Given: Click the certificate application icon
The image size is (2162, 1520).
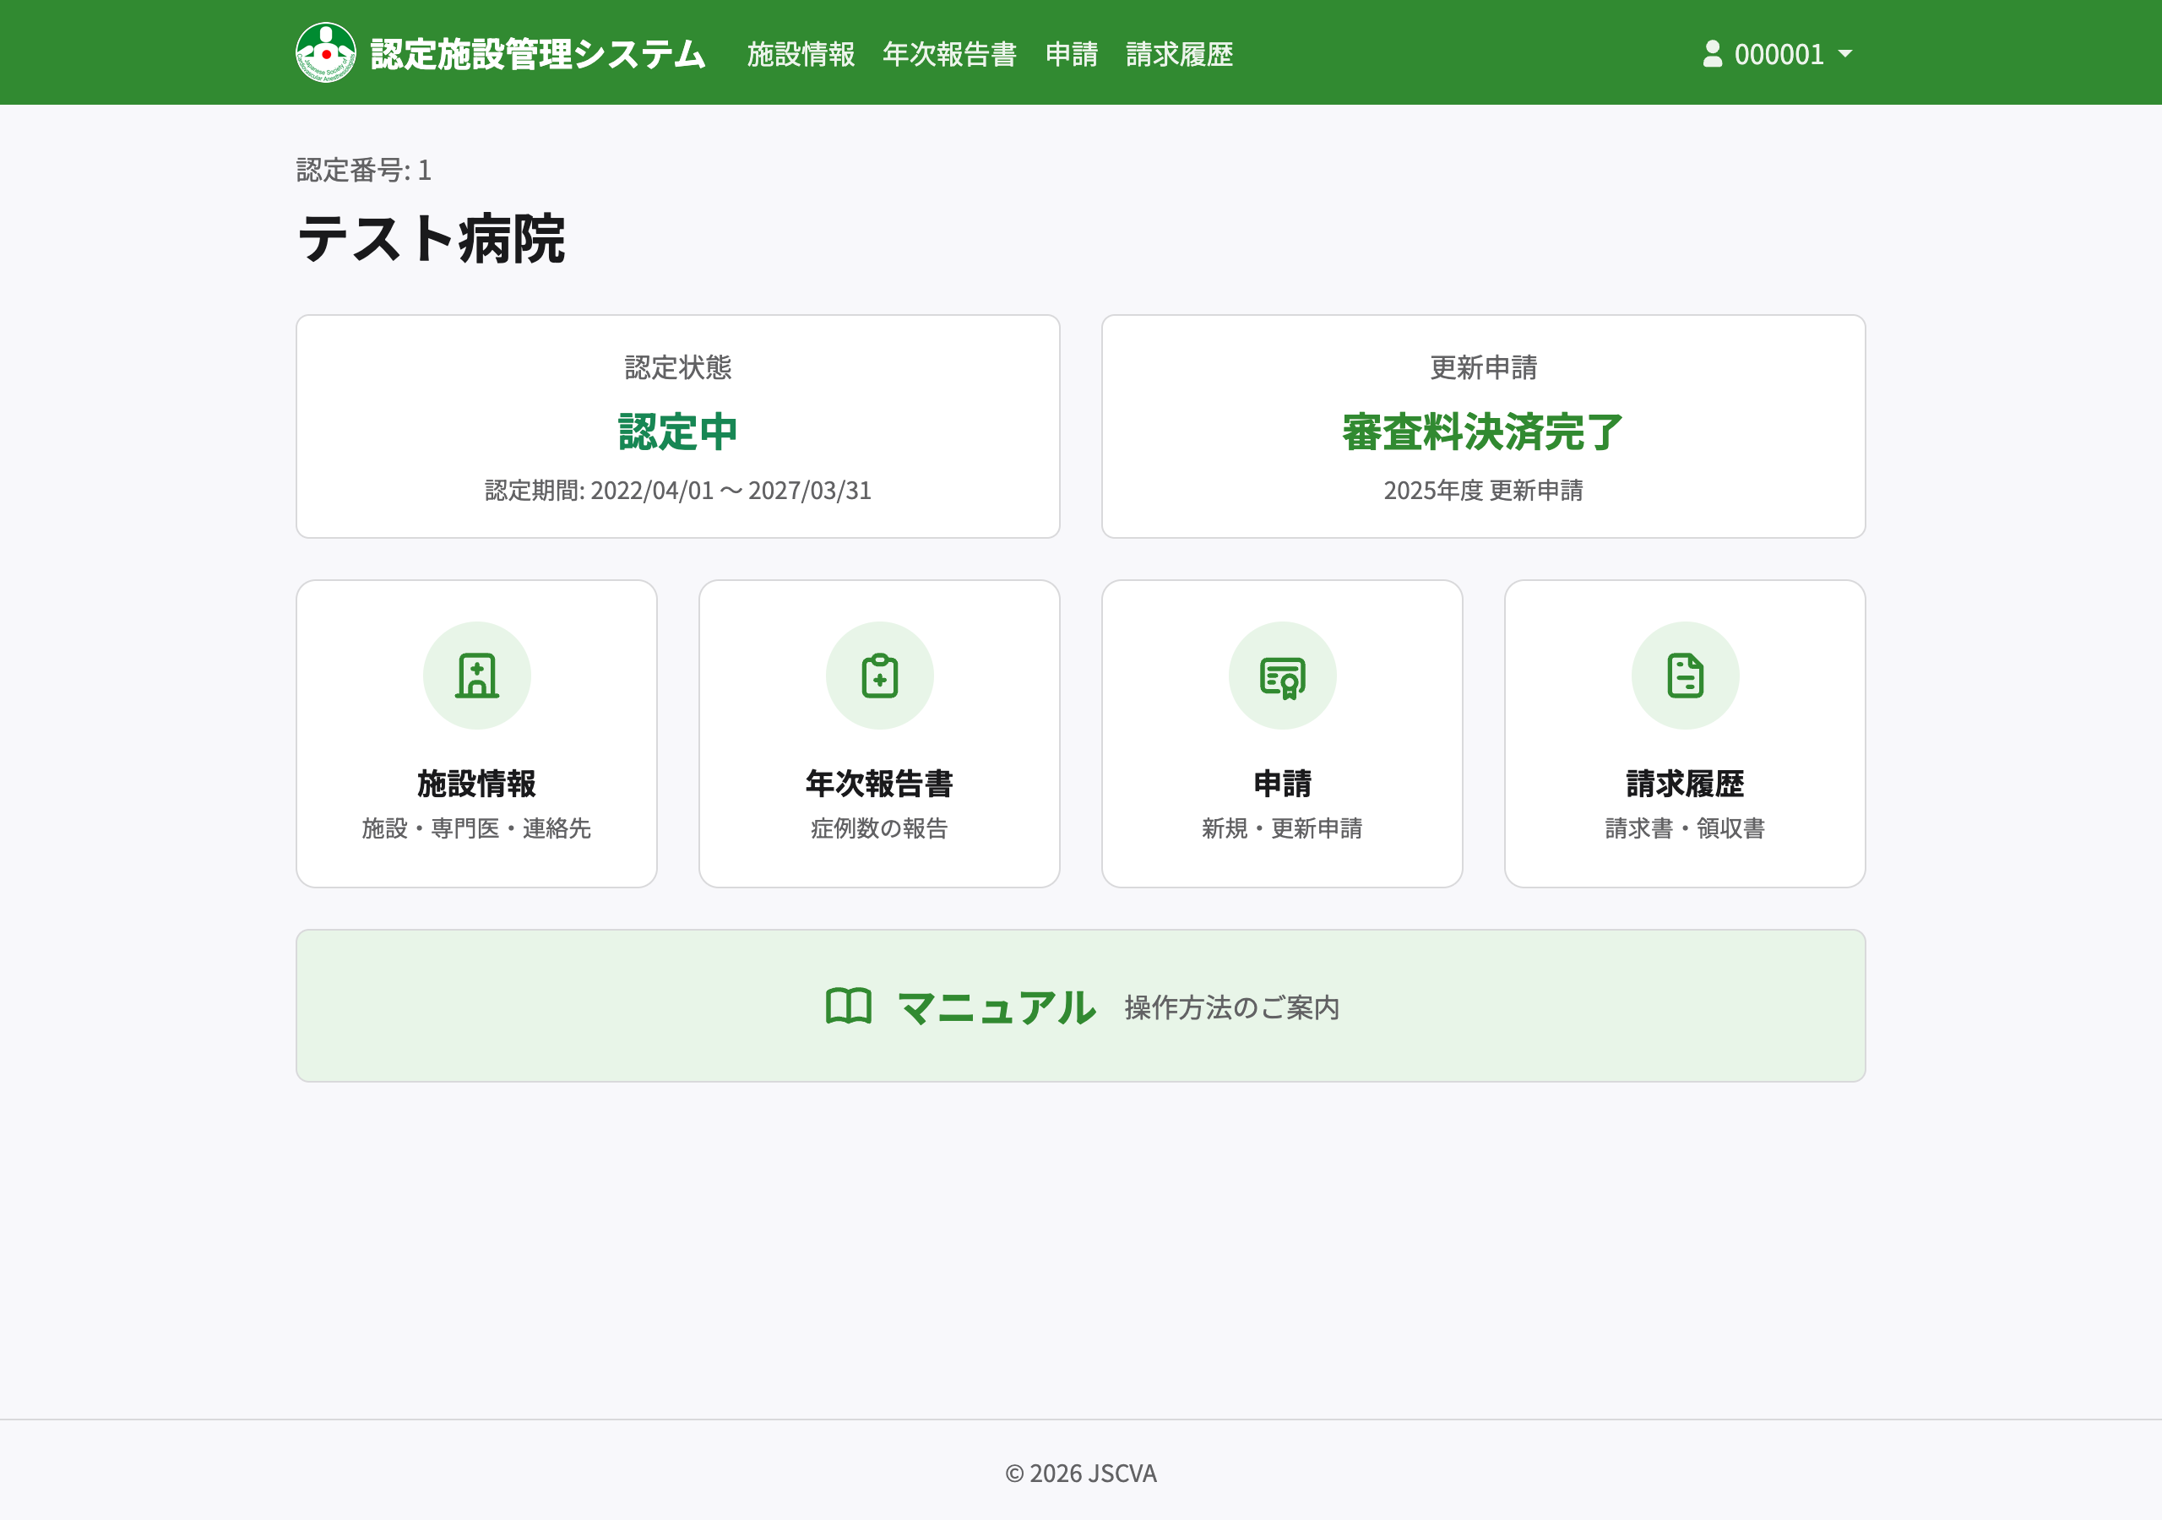Looking at the screenshot, I should point(1281,676).
